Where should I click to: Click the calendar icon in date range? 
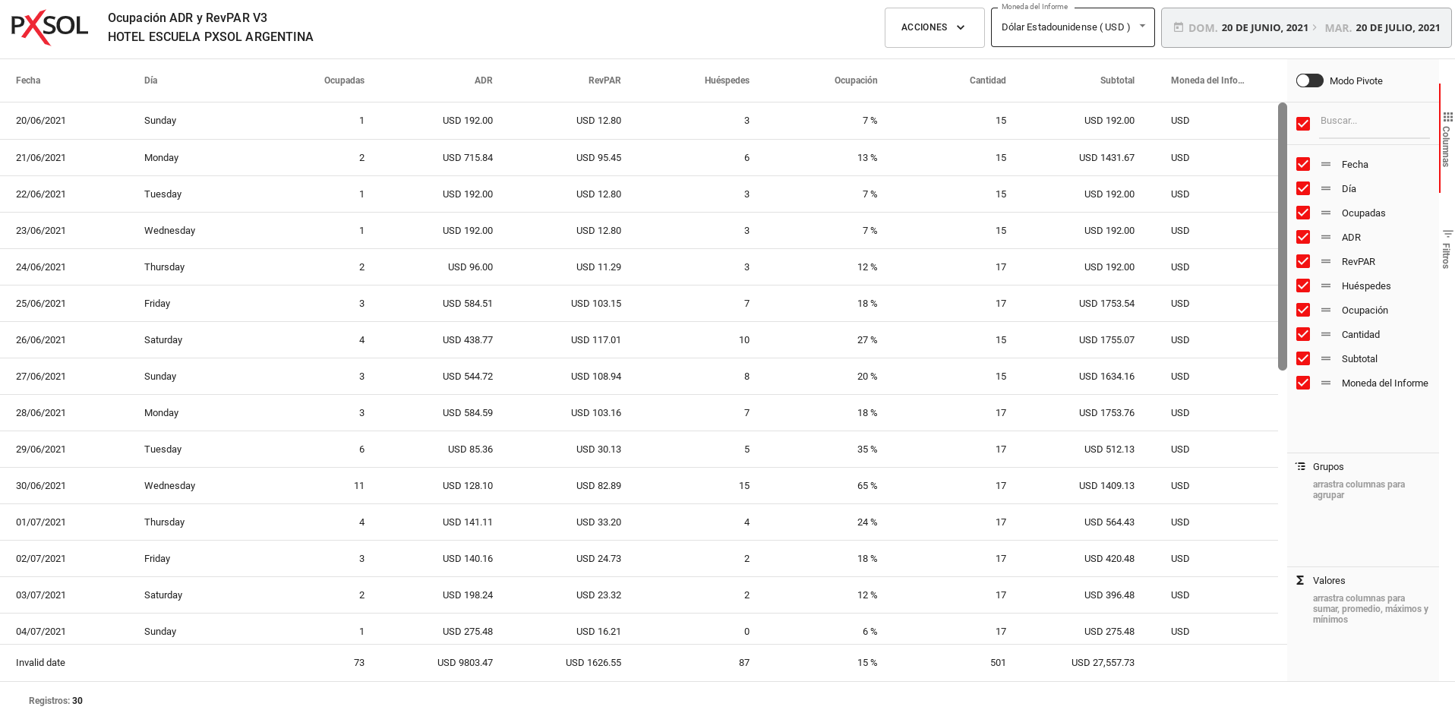click(1178, 27)
